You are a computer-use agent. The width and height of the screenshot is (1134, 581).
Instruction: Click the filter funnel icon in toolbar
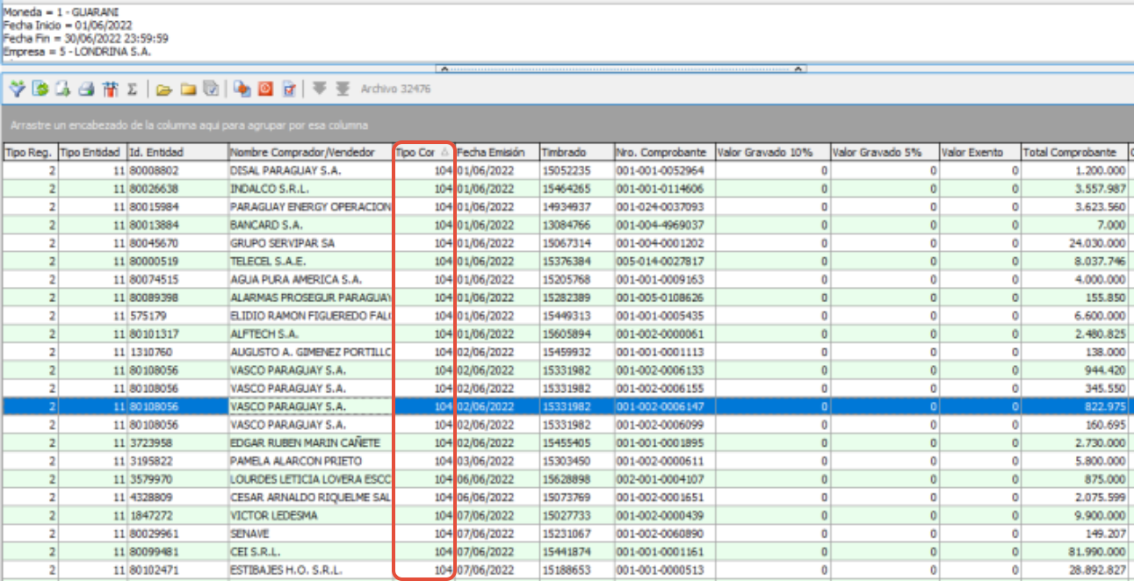tap(17, 89)
